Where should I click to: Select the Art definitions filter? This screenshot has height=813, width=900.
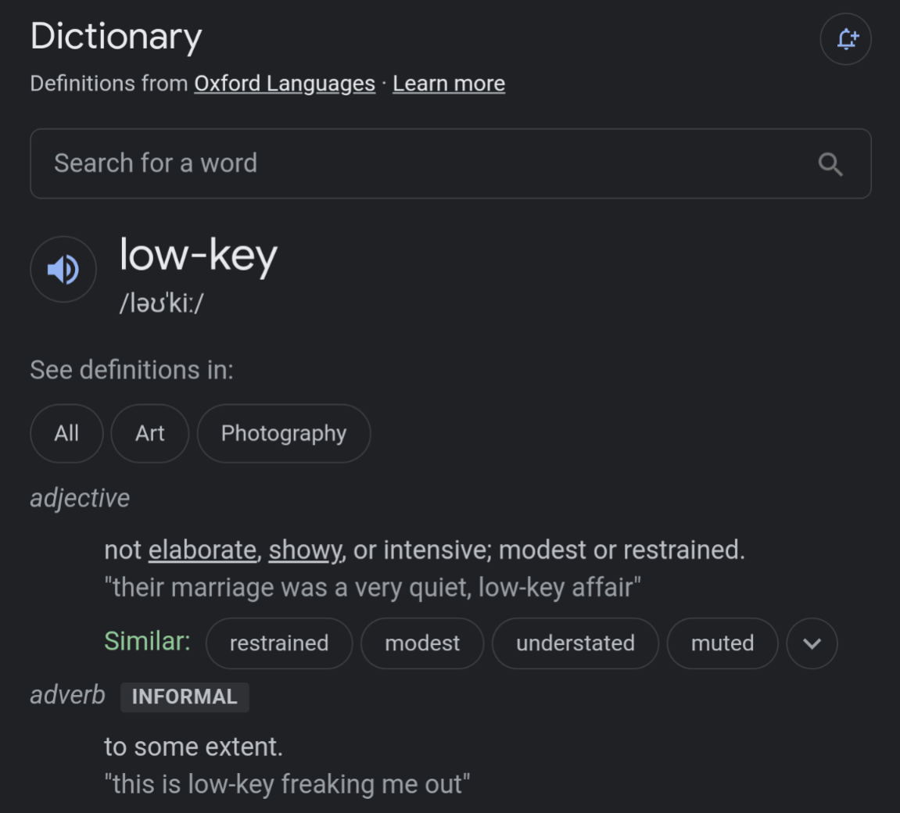tap(149, 433)
